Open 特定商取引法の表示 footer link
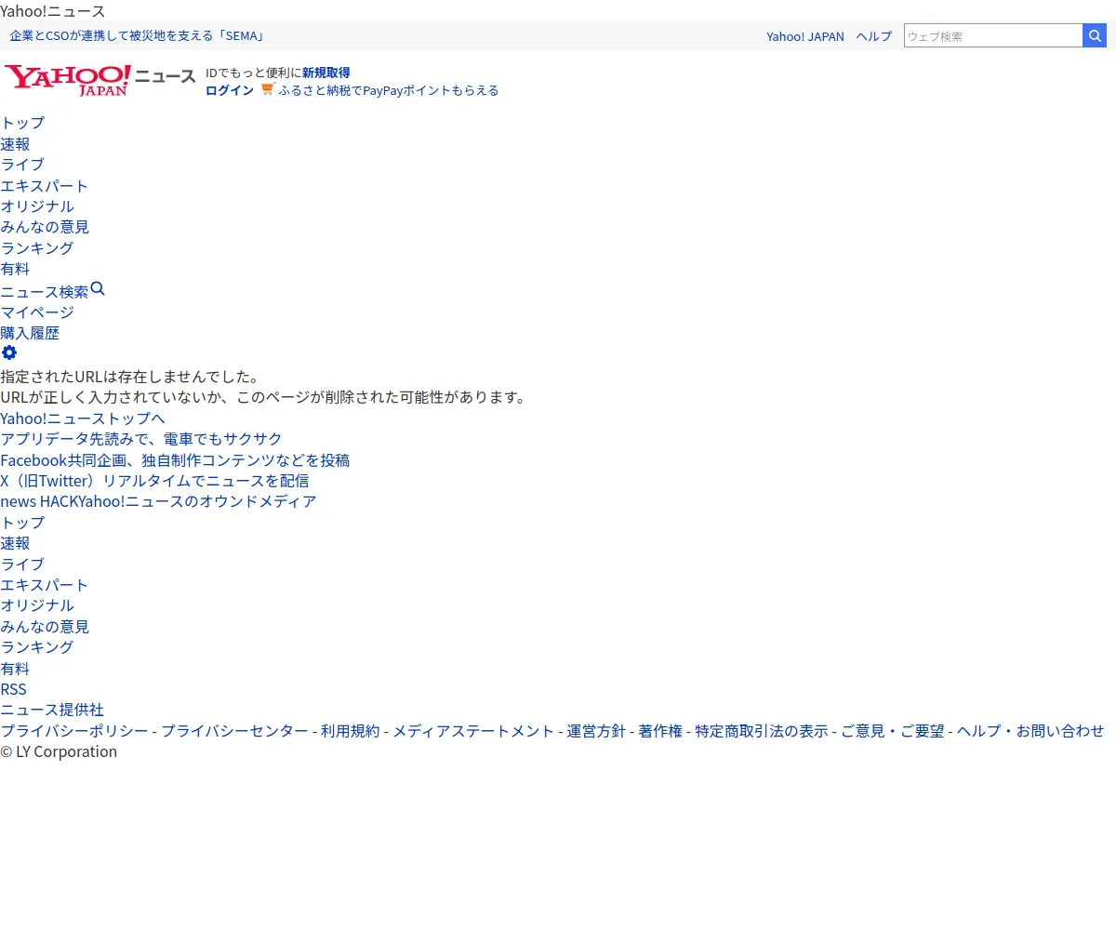Screen dimensions: 1116x930 (762, 731)
